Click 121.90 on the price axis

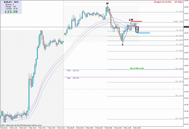[186, 92]
